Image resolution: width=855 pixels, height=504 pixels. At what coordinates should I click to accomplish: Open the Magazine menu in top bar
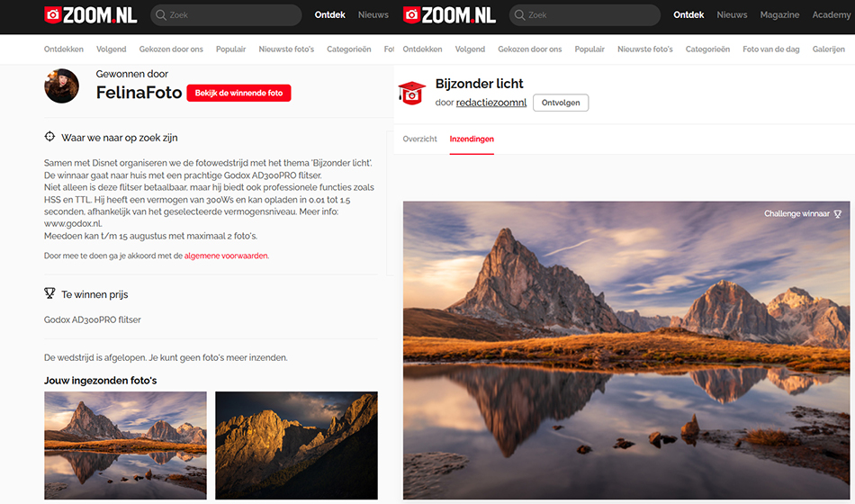[x=779, y=14]
